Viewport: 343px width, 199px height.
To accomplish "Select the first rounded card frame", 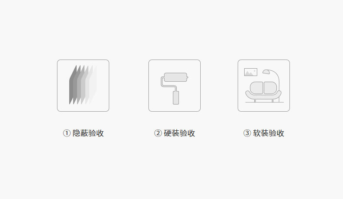I will coord(83,86).
